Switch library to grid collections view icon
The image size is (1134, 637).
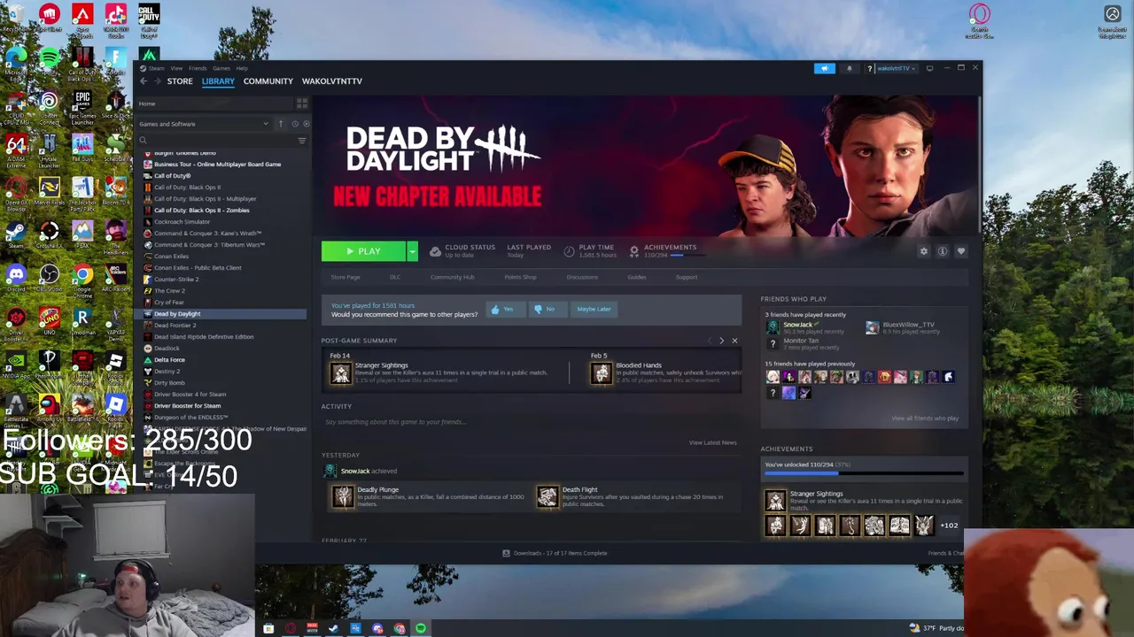(x=302, y=104)
